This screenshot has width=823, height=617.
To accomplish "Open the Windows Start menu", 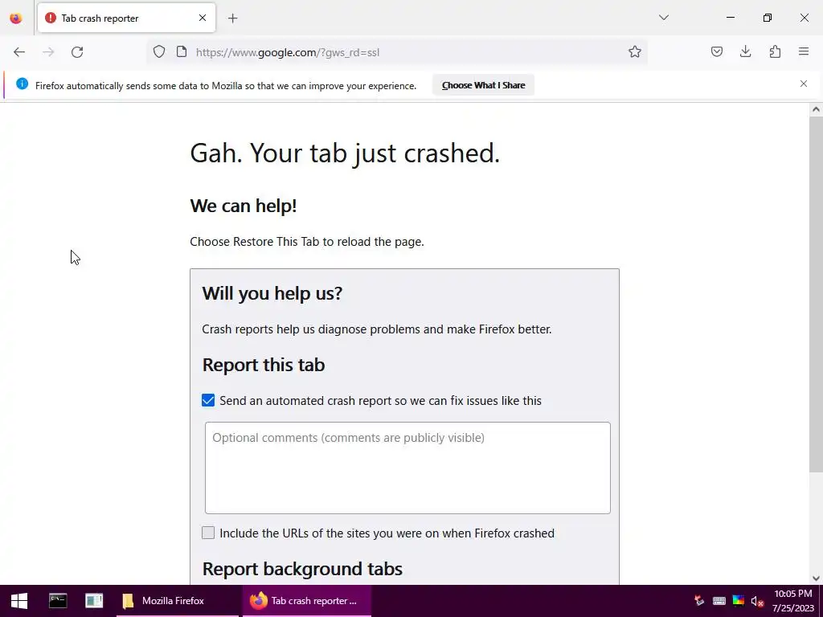I will pyautogui.click(x=19, y=601).
